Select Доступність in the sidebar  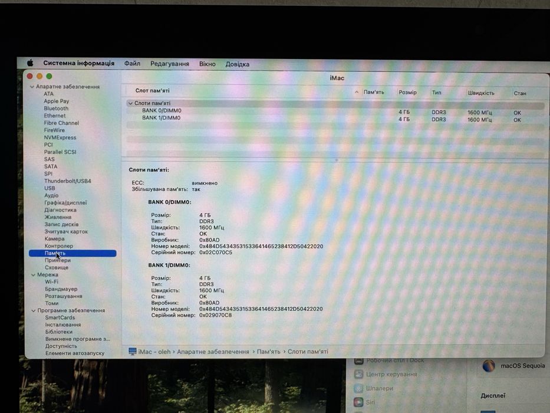click(61, 346)
